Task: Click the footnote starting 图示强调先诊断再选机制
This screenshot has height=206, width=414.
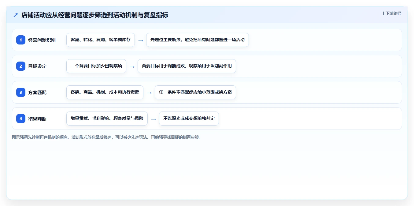Action: point(106,137)
